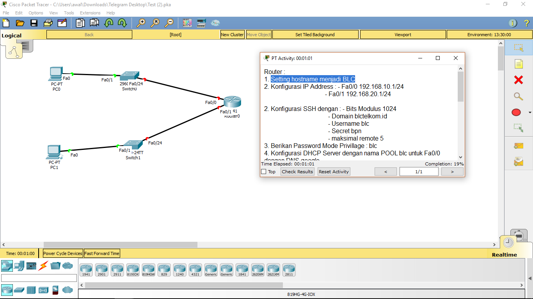This screenshot has height=299, width=533.
Task: Toggle the Top checkbox in the activity window
Action: coord(264,172)
